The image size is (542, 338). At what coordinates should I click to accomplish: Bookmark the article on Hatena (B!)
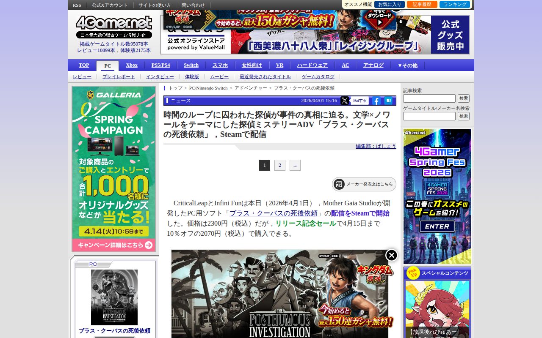pos(388,101)
